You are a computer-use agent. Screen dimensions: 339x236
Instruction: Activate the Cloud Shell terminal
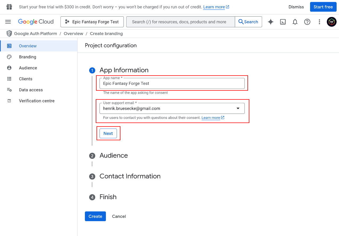[283, 22]
